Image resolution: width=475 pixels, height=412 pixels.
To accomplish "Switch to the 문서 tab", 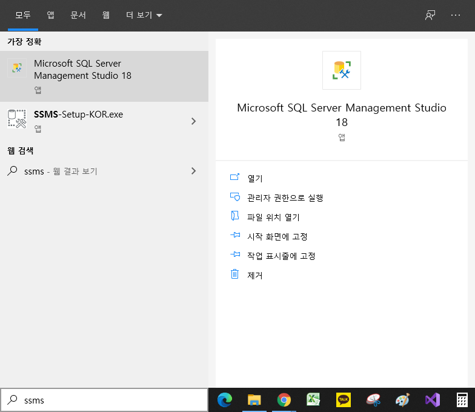I will point(78,15).
